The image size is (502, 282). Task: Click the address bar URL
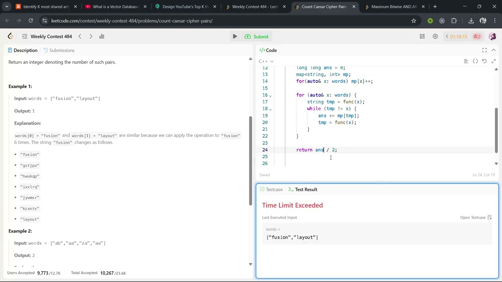click(132, 21)
